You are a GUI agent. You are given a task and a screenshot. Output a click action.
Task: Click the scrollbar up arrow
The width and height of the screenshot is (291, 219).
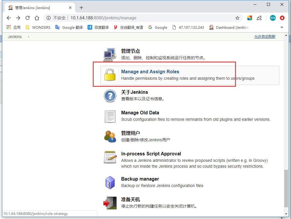(x=286, y=35)
